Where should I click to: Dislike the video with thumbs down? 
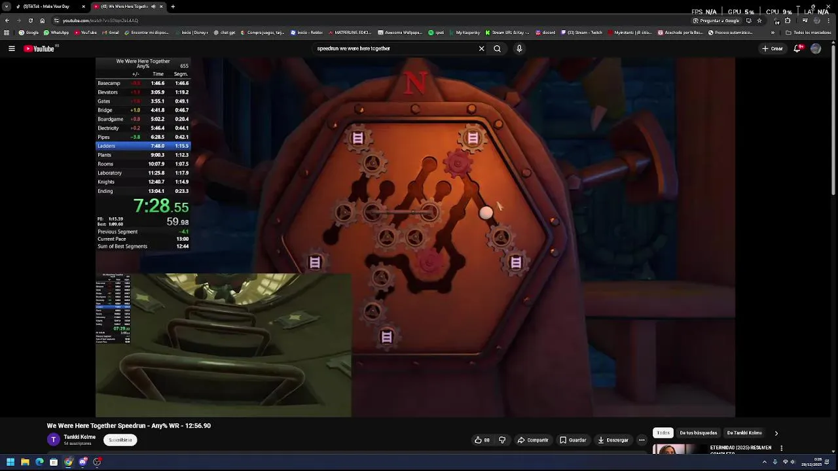point(502,440)
